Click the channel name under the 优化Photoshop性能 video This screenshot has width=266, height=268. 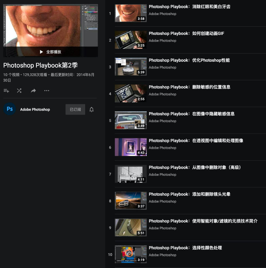(x=163, y=68)
